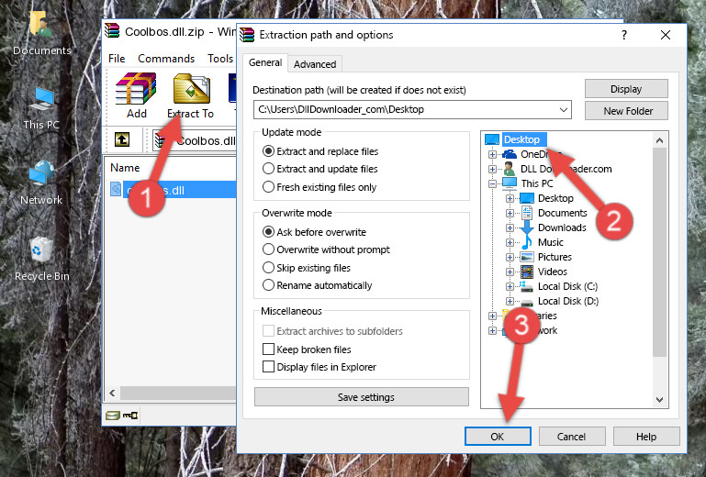Viewport: 706px width, 477px height.
Task: Select Downloads folder in tree
Action: pos(562,227)
